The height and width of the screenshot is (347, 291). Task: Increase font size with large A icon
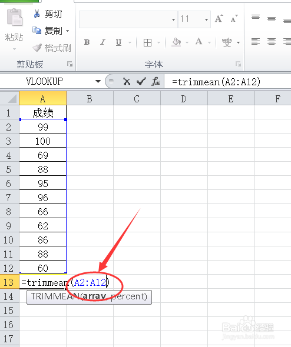click(x=219, y=19)
